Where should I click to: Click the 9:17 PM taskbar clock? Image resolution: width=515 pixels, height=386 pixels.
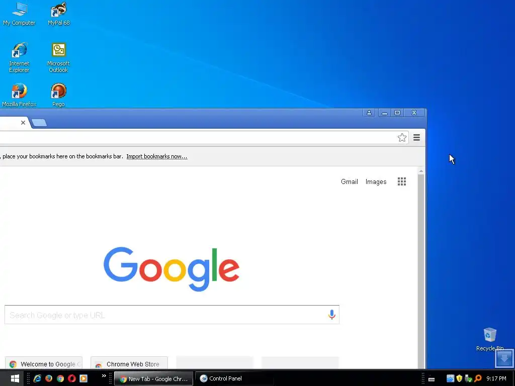[x=496, y=378]
